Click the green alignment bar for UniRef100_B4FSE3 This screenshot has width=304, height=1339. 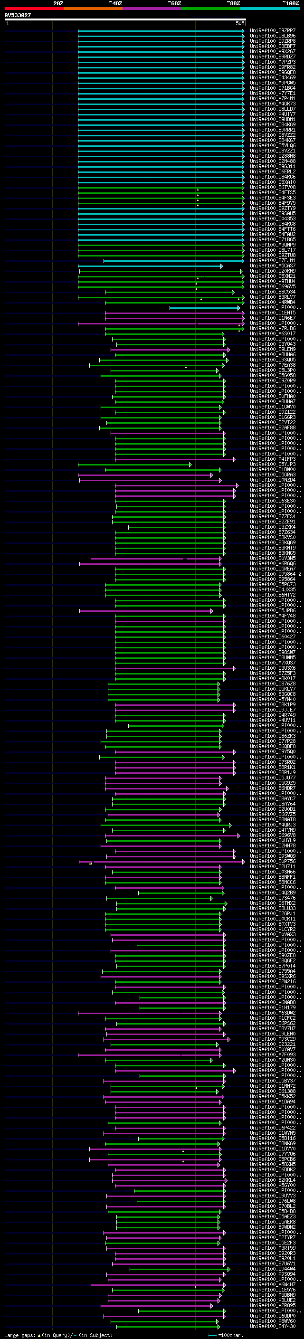(x=161, y=198)
